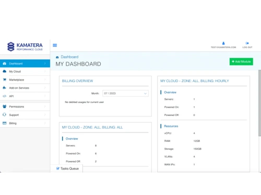The width and height of the screenshot is (261, 195).
Task: Click the My Cloud cloud icon
Action: (x=5, y=71)
